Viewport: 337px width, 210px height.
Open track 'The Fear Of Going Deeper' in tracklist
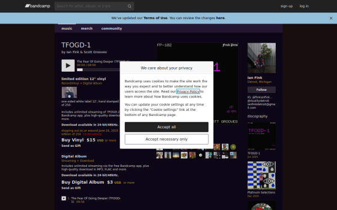(95, 200)
